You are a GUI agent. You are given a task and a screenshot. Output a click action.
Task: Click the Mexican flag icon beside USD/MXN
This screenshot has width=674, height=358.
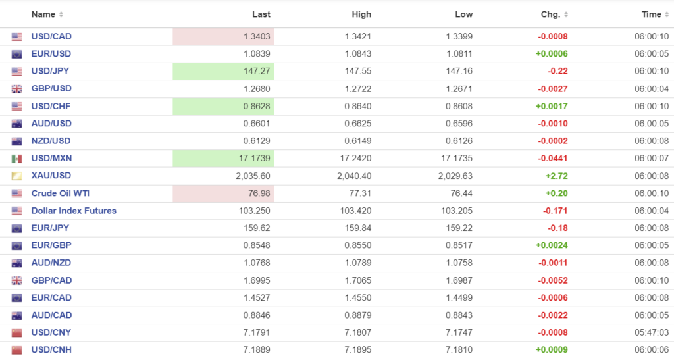coord(16,159)
